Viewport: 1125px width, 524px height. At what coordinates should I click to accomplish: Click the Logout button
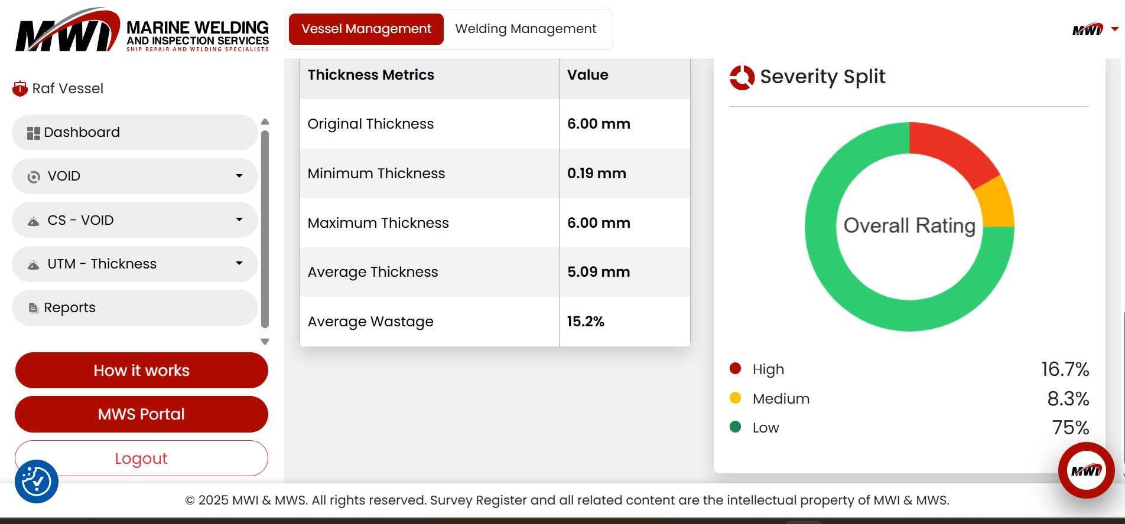[142, 458]
